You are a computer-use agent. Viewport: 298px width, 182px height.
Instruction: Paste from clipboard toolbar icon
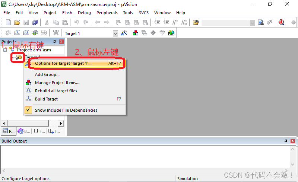pos(65,22)
